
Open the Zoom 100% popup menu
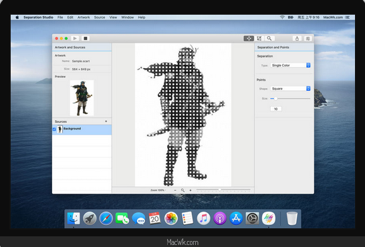158,190
